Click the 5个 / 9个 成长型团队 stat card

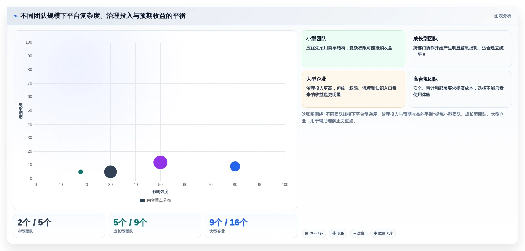pyautogui.click(x=155, y=226)
